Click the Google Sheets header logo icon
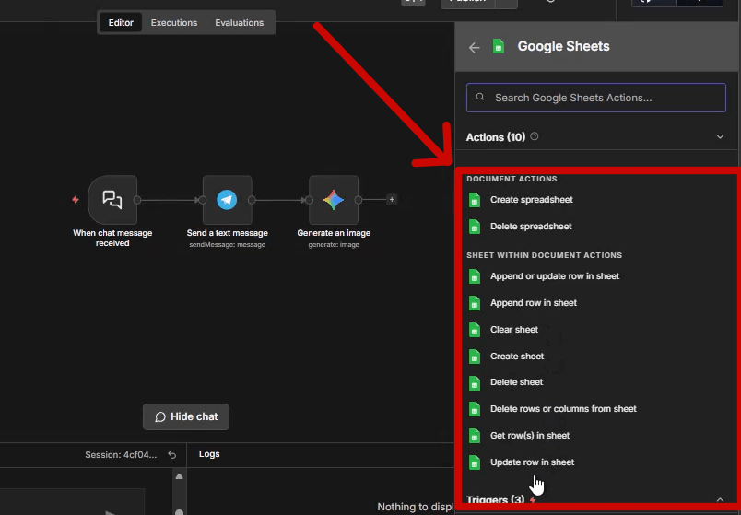This screenshot has height=515, width=741. tap(499, 47)
